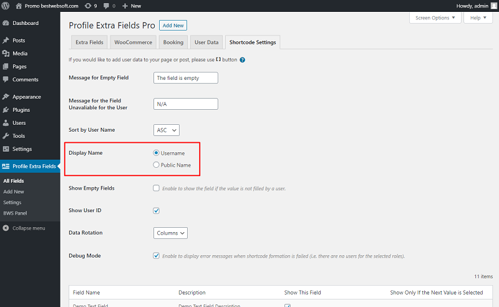Open the updates icon showing 9
Screen dimensions: 499x307
point(88,6)
